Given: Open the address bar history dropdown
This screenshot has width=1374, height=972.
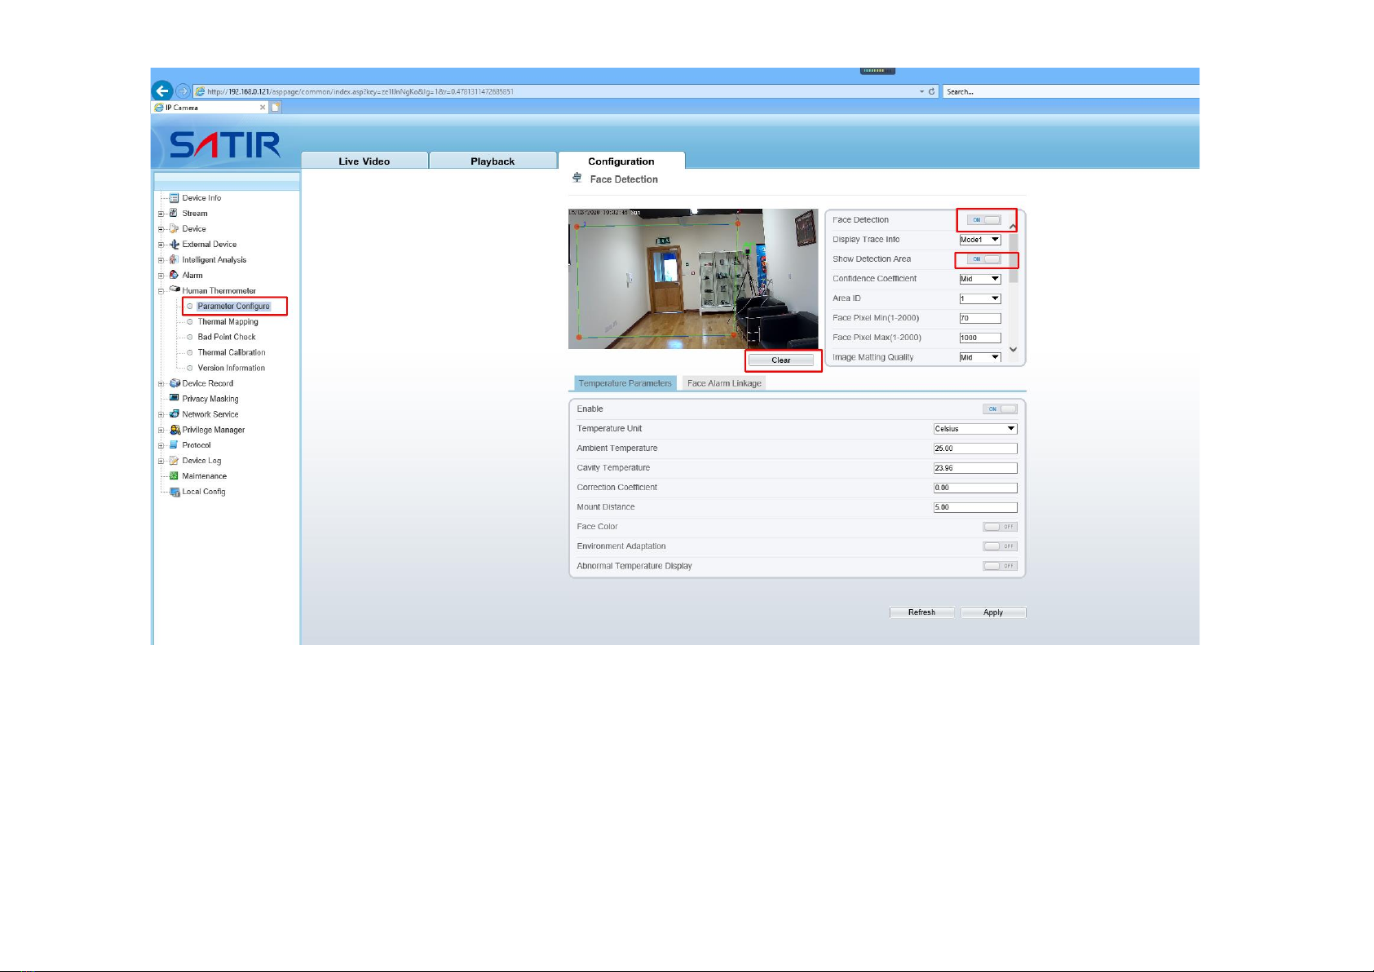Looking at the screenshot, I should [921, 91].
